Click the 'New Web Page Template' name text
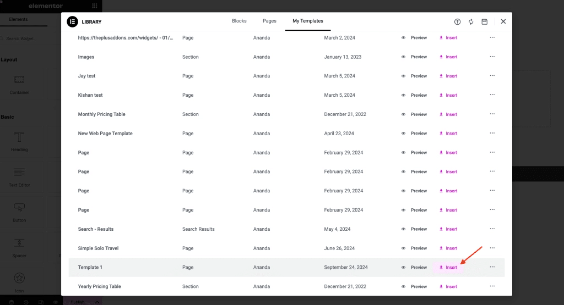 coord(105,134)
